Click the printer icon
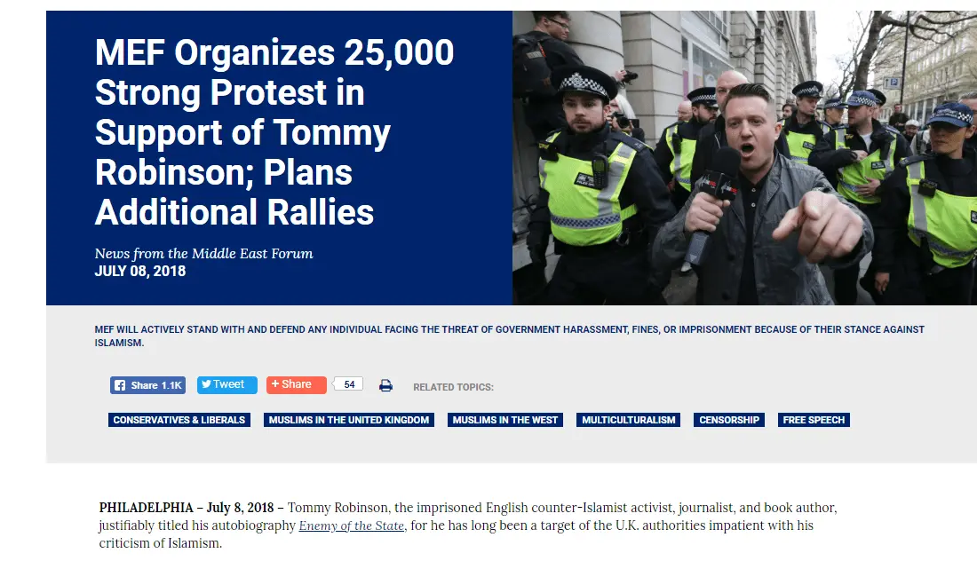Screen dimensions: 977x561 coord(385,385)
